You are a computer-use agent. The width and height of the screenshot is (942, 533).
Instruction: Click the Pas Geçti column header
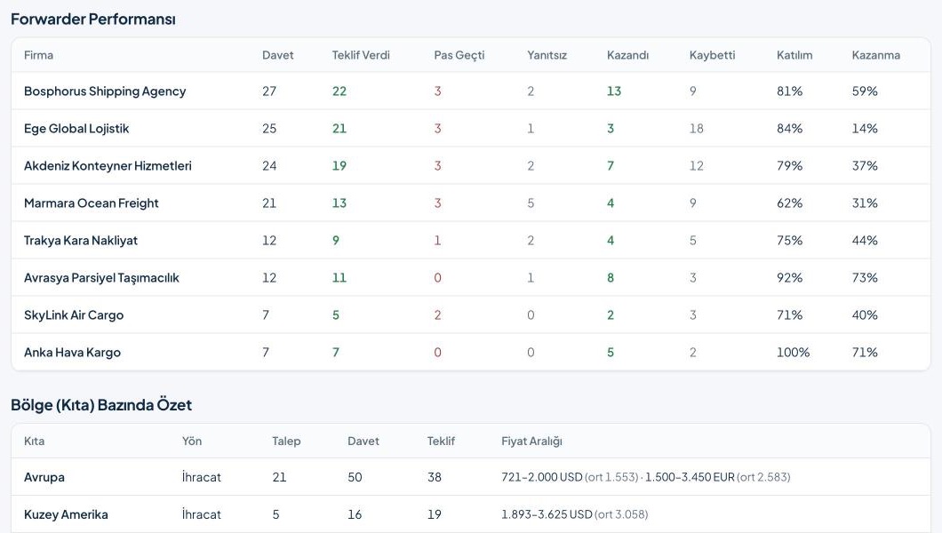click(459, 55)
